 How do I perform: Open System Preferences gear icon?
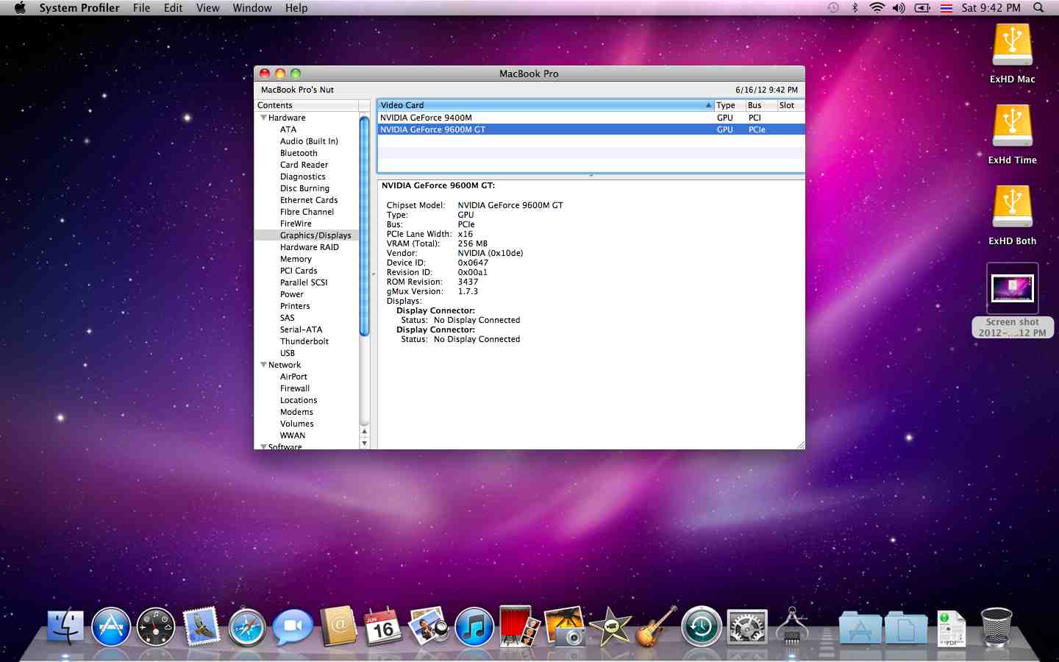point(747,627)
